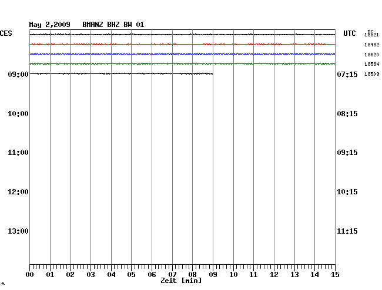Screen dimensions: 382x290
Task: Click the '06' minute tick label
Action: (x=152, y=275)
